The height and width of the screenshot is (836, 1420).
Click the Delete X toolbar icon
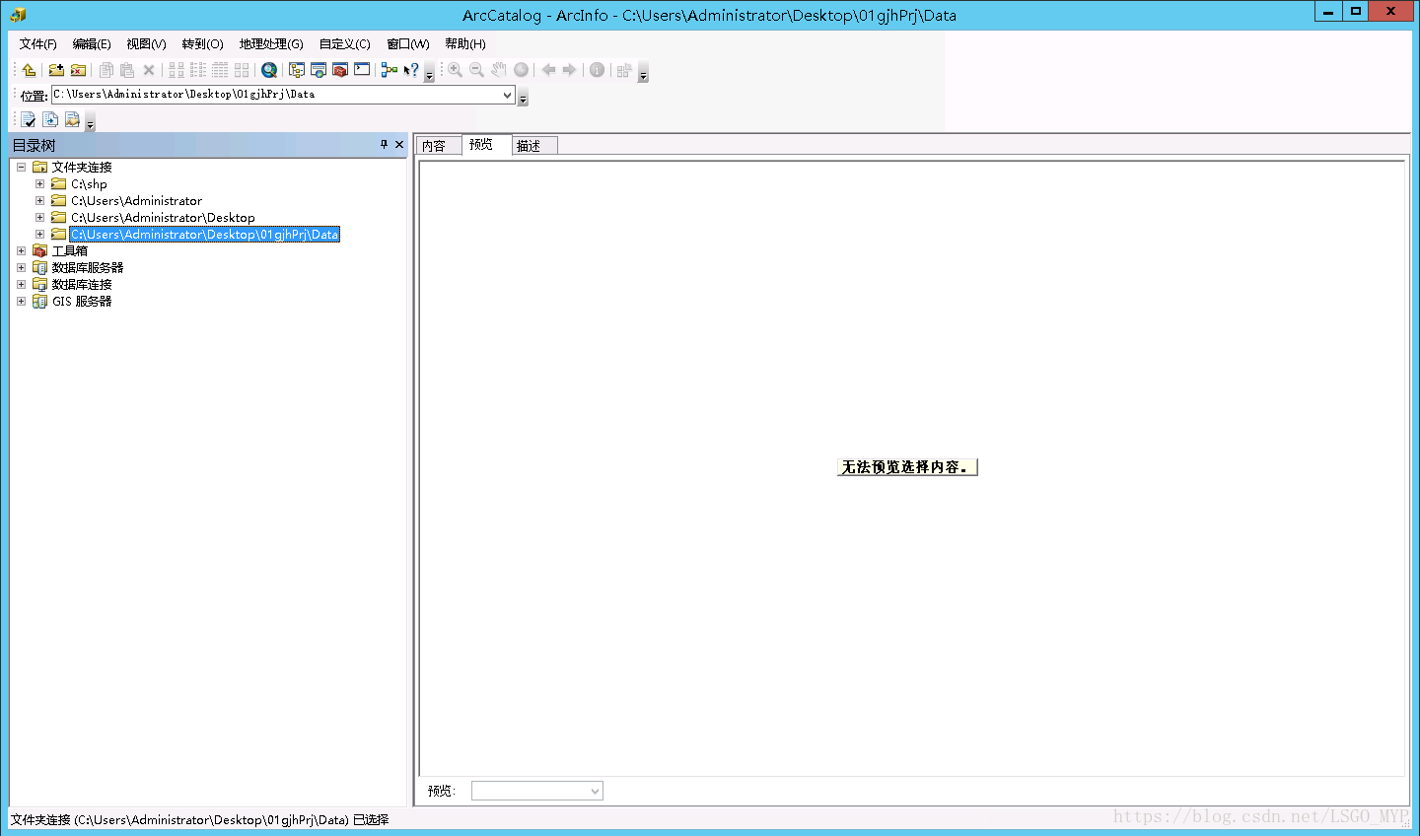pyautogui.click(x=149, y=70)
